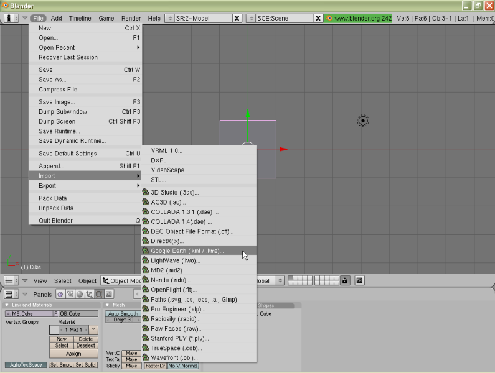Collapse the Panels header menus triangle

pyautogui.click(x=25, y=294)
